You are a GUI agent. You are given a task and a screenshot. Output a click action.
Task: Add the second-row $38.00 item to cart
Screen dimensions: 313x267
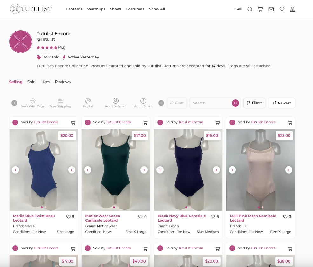(290, 249)
